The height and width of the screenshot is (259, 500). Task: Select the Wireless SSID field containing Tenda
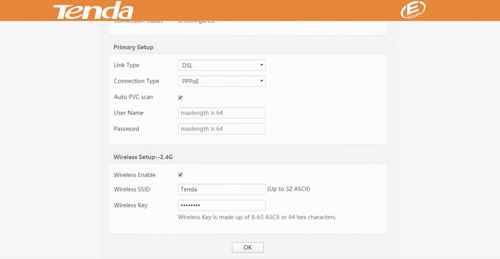222,190
